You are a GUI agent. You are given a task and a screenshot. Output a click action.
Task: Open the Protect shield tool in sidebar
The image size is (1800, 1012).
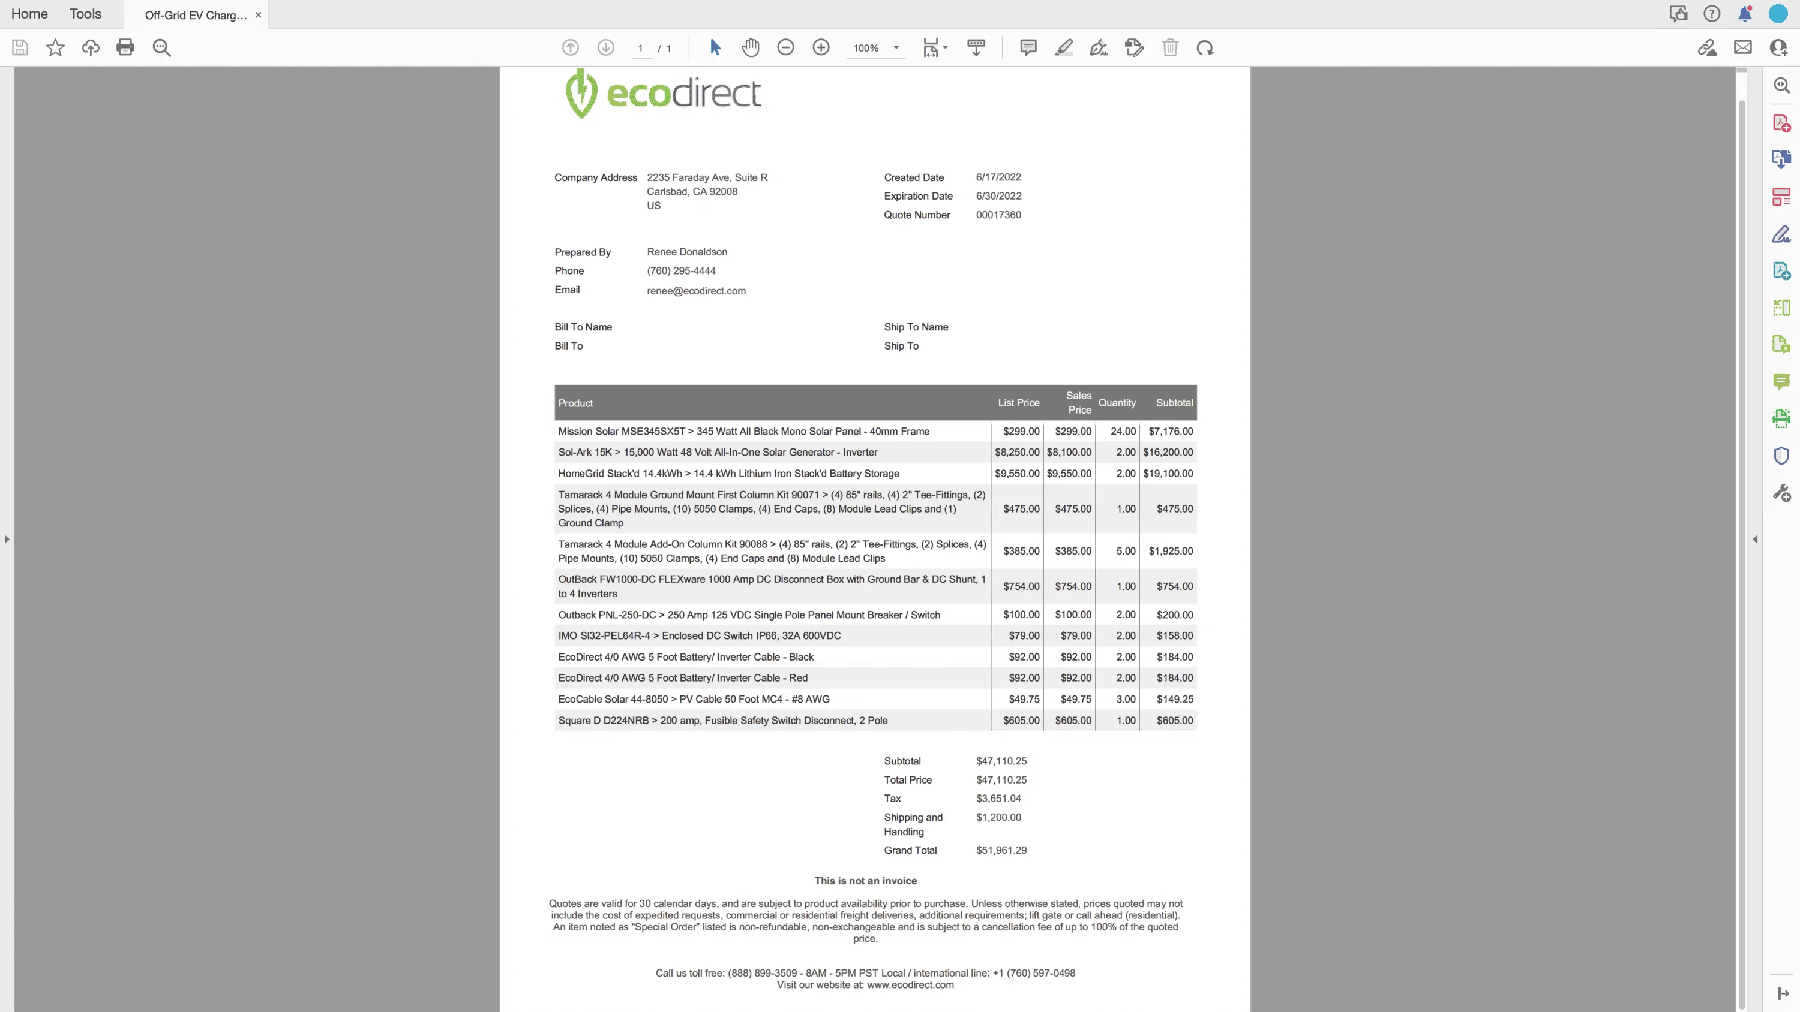click(x=1781, y=456)
